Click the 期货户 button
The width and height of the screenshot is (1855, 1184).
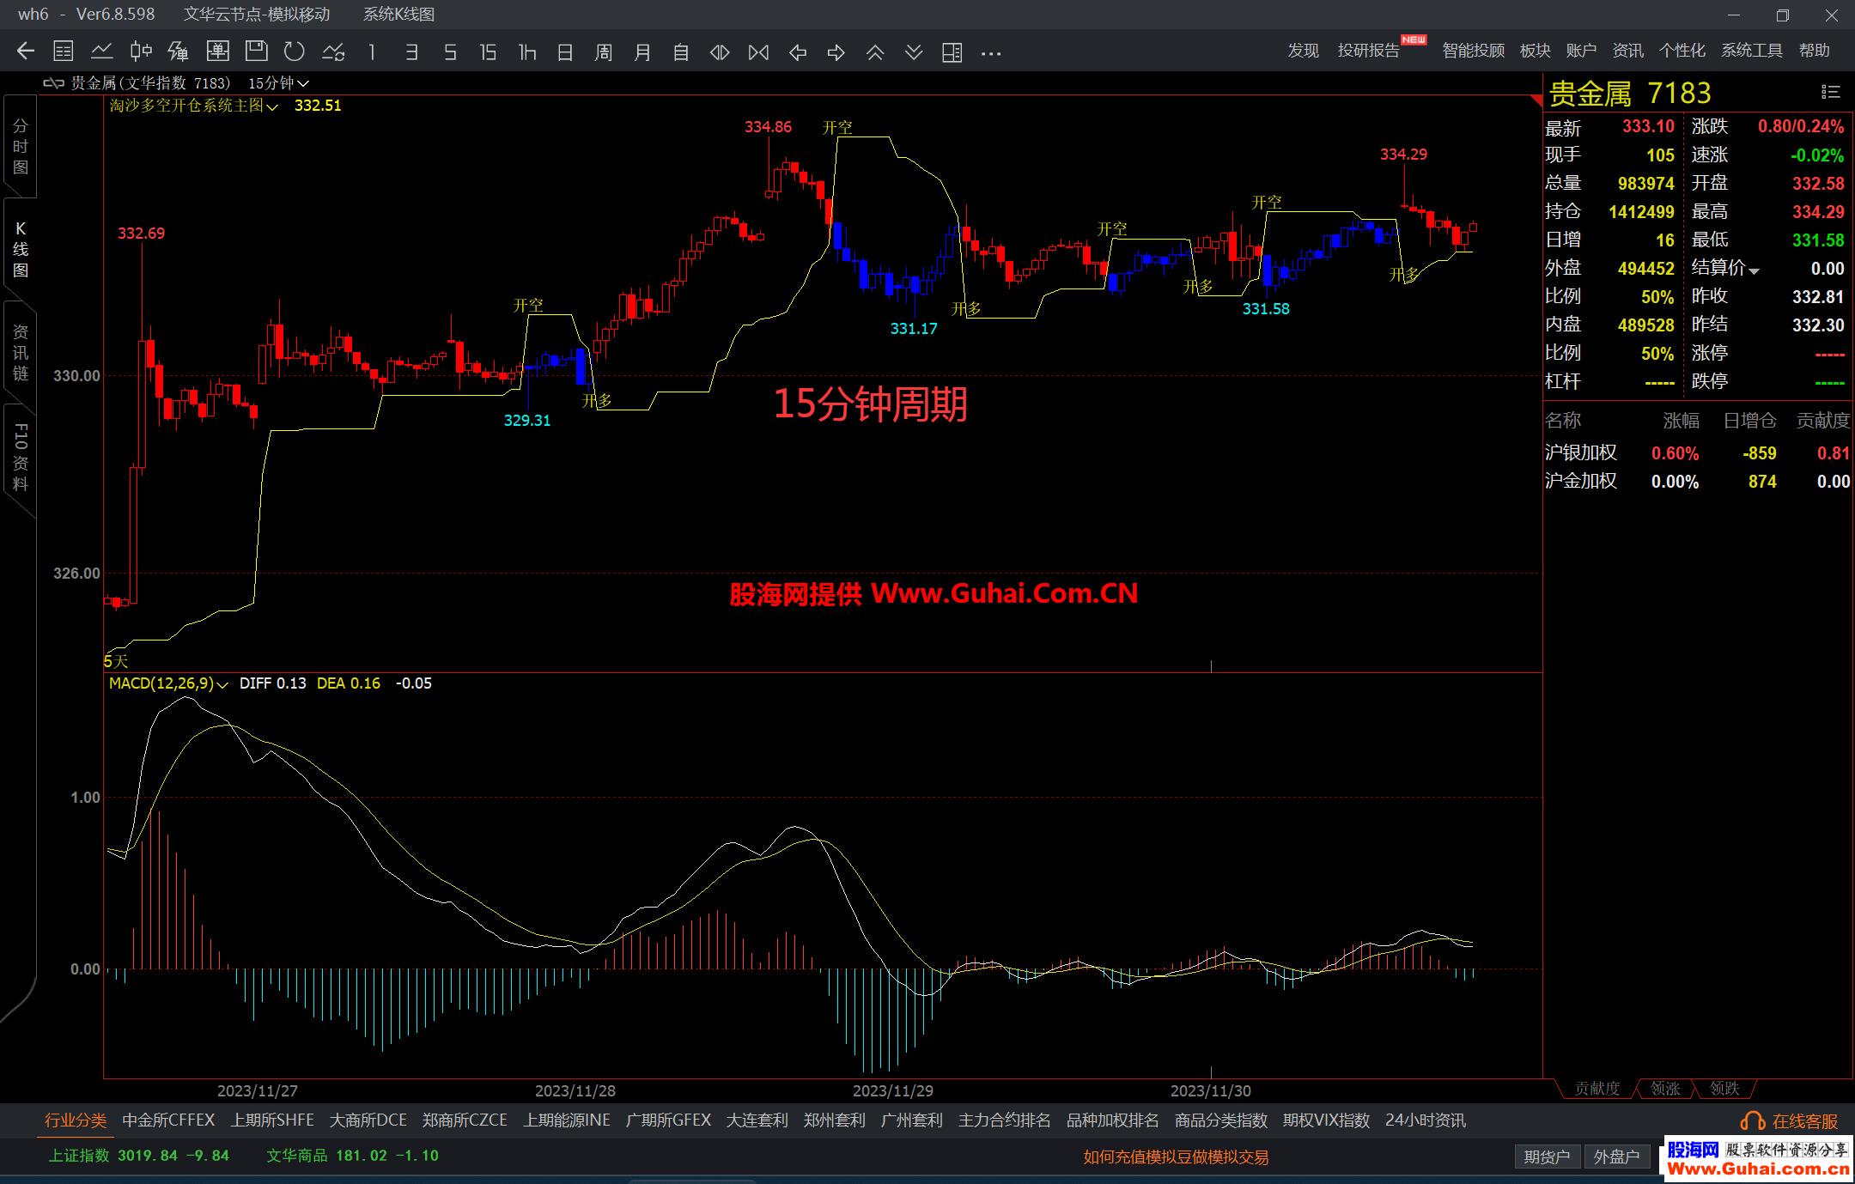coord(1548,1157)
